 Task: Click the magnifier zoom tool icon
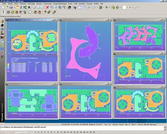95,8
